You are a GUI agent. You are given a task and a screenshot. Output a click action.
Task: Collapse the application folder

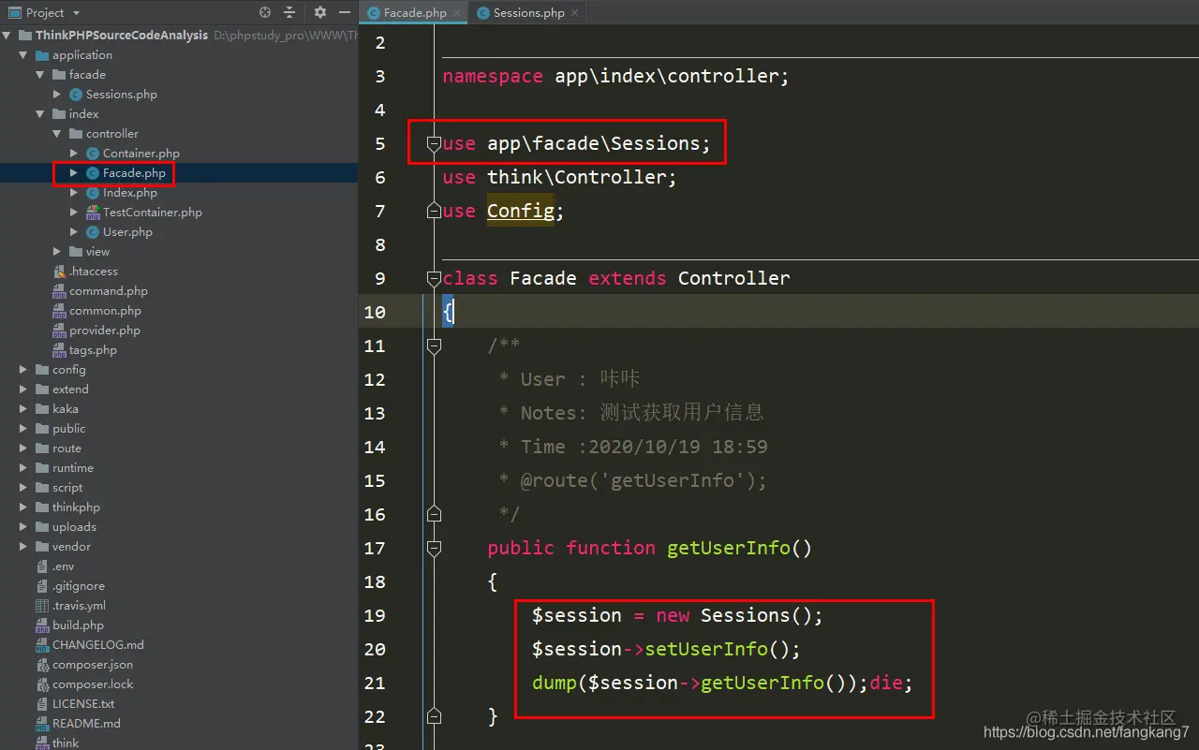[x=23, y=55]
